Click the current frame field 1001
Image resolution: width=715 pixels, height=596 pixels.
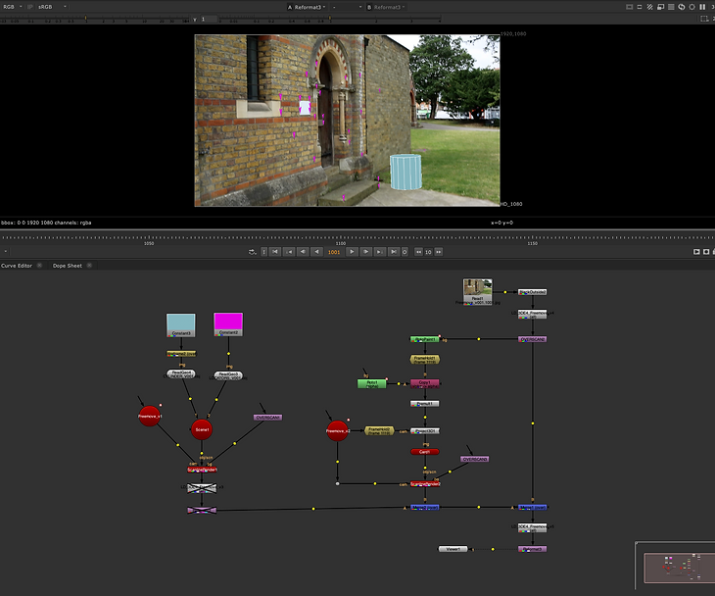pyautogui.click(x=334, y=252)
